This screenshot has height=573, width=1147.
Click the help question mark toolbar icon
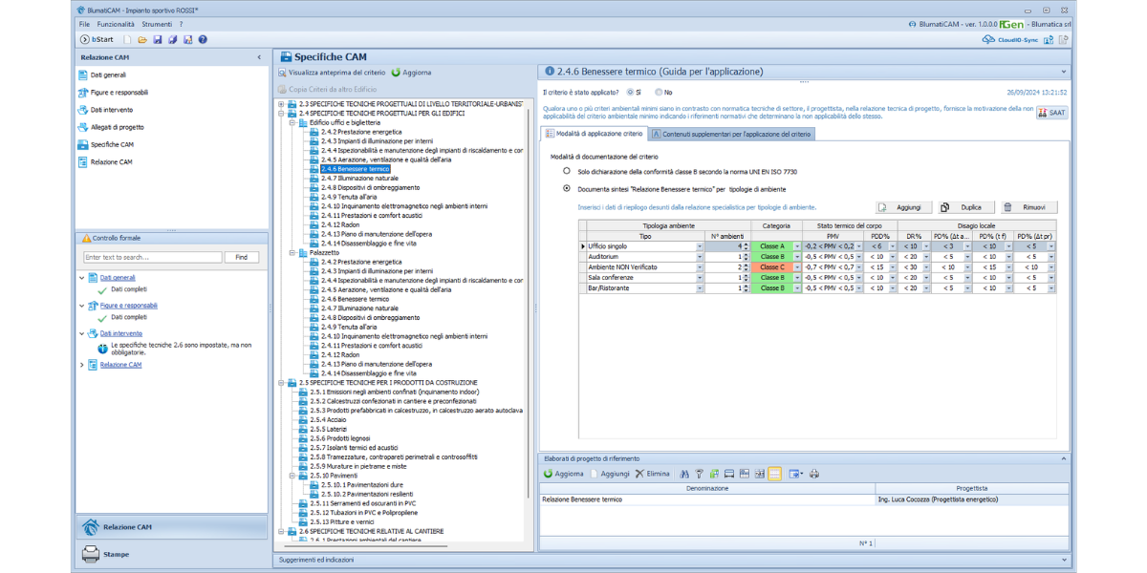(203, 39)
